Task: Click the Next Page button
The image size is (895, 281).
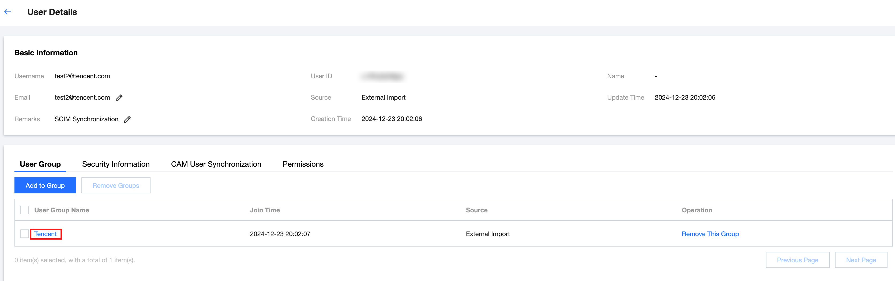Action: point(861,260)
